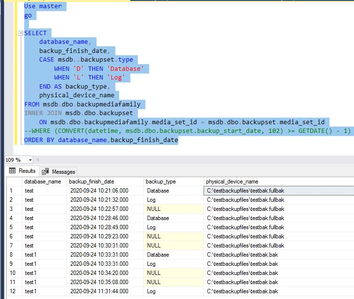Click the Messages tab icon
This screenshot has width=354, height=299.
(x=45, y=171)
